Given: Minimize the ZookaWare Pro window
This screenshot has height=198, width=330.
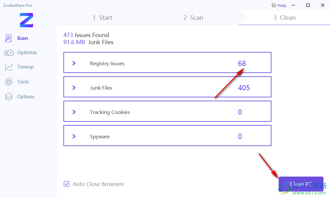Looking at the screenshot, I should point(294,5).
